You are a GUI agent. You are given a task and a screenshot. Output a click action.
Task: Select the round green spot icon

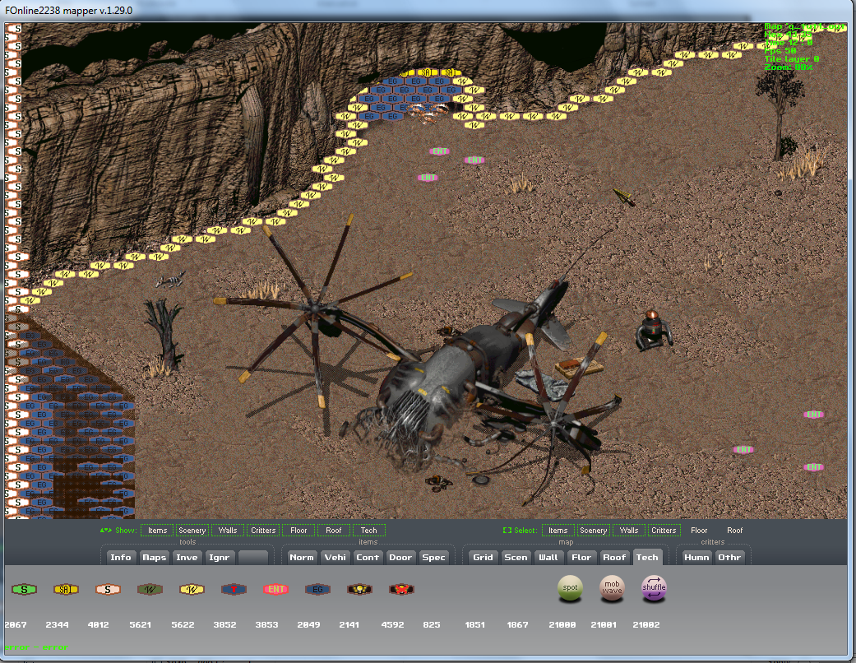point(570,588)
